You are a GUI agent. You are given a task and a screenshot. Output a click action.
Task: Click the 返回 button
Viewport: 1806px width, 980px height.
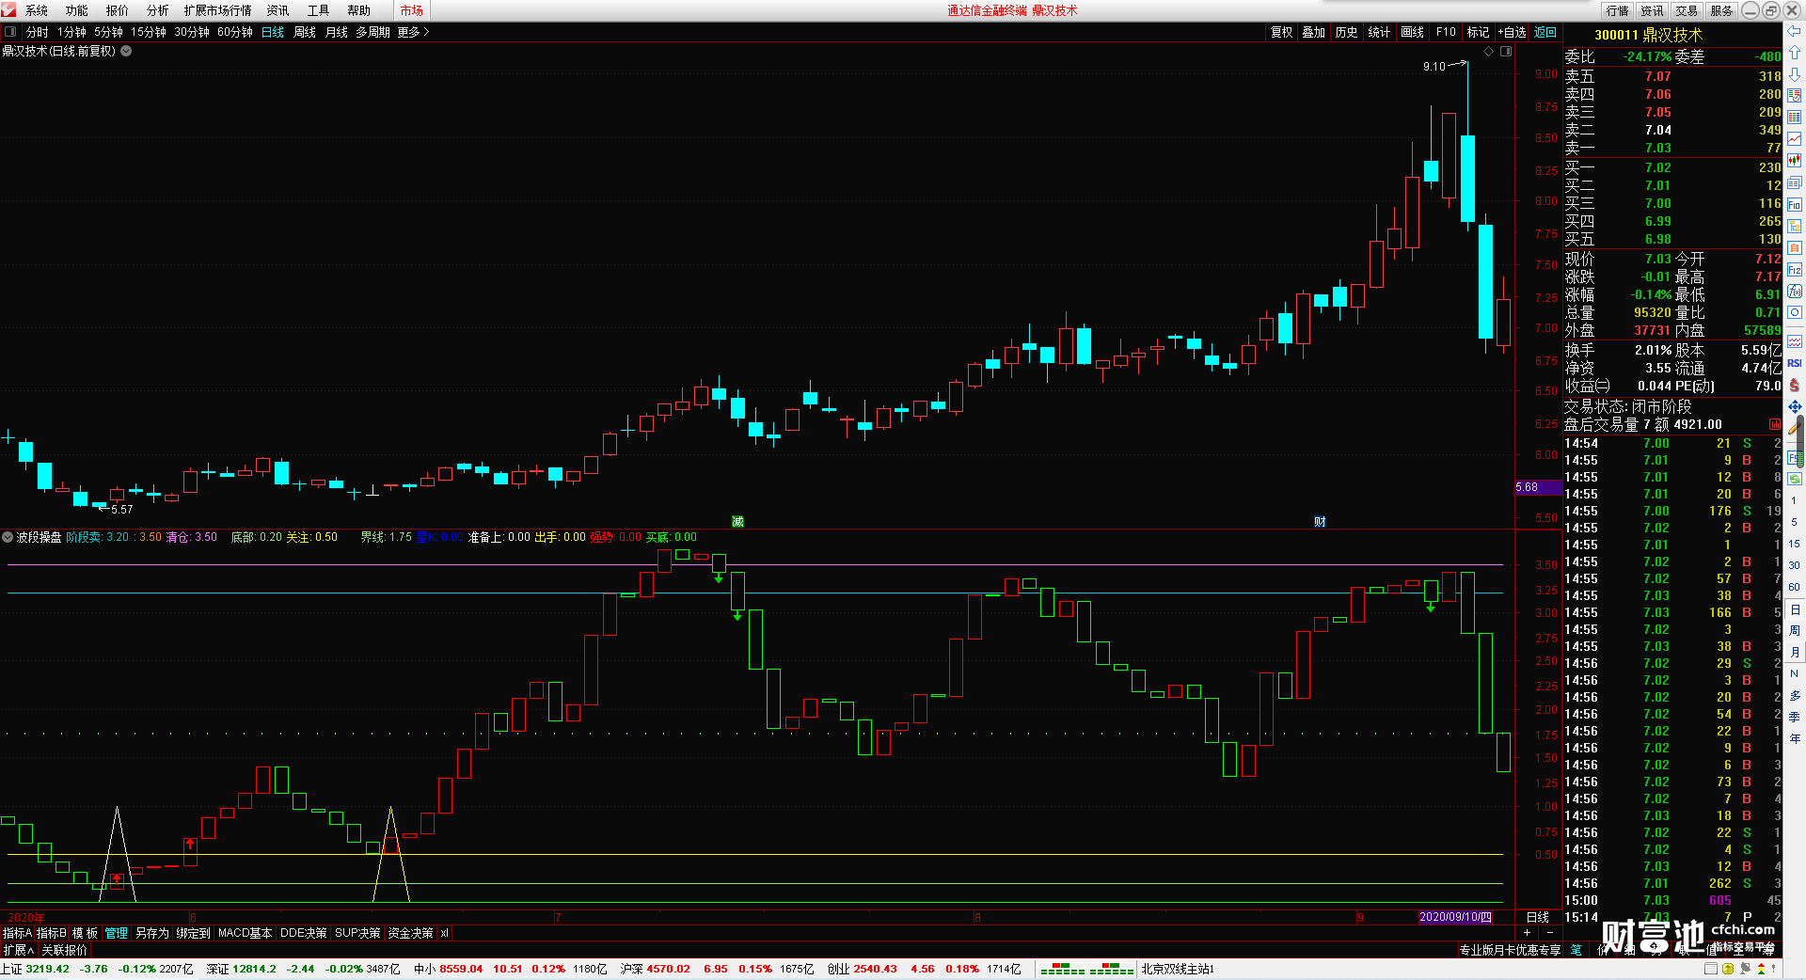[1545, 32]
